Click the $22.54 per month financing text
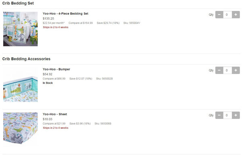The width and height of the screenshot is (242, 155). coord(54,23)
